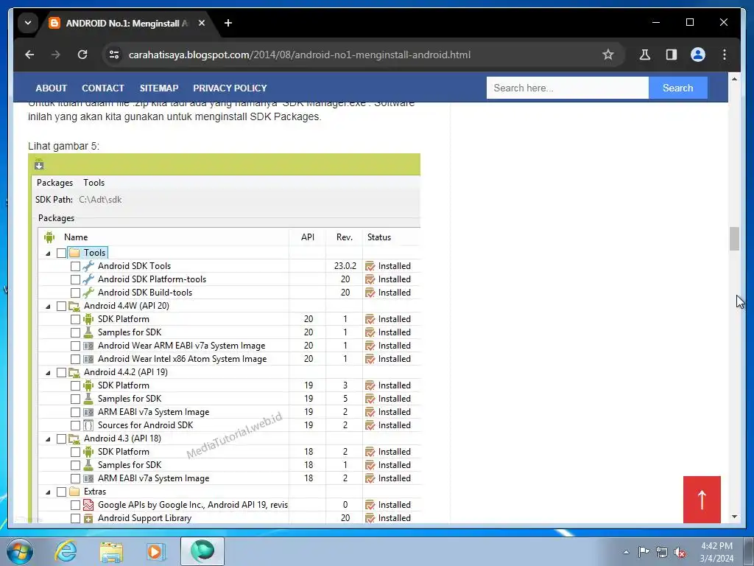The image size is (754, 566).
Task: Open Windows Media Player from taskbar
Action: (155, 551)
